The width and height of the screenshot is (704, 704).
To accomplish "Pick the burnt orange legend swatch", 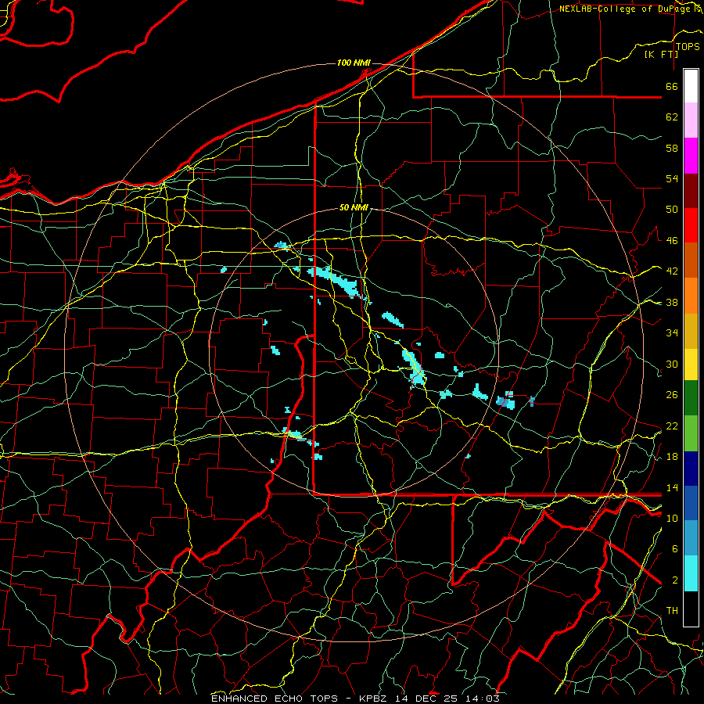I will [x=691, y=260].
